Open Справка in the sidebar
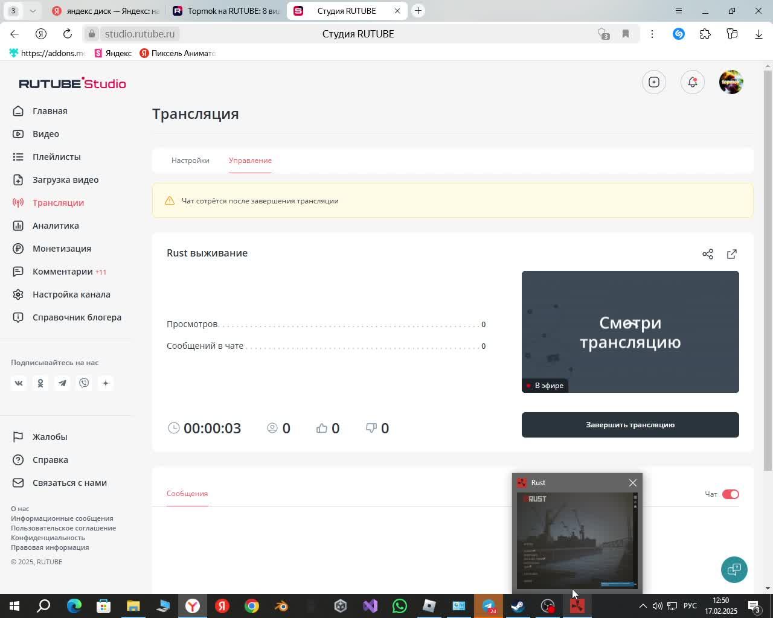The height and width of the screenshot is (618, 773). pyautogui.click(x=50, y=460)
